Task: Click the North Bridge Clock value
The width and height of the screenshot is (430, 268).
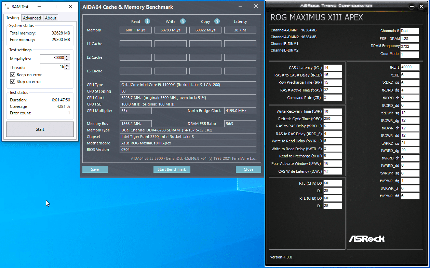Action: tap(240, 111)
